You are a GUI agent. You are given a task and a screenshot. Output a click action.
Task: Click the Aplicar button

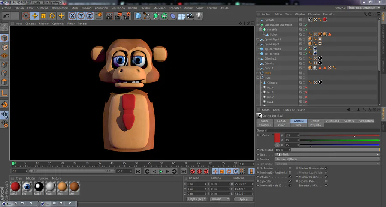243,199
